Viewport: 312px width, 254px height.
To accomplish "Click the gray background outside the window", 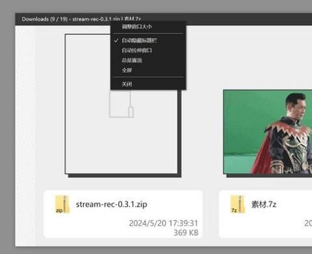I will 7,130.
